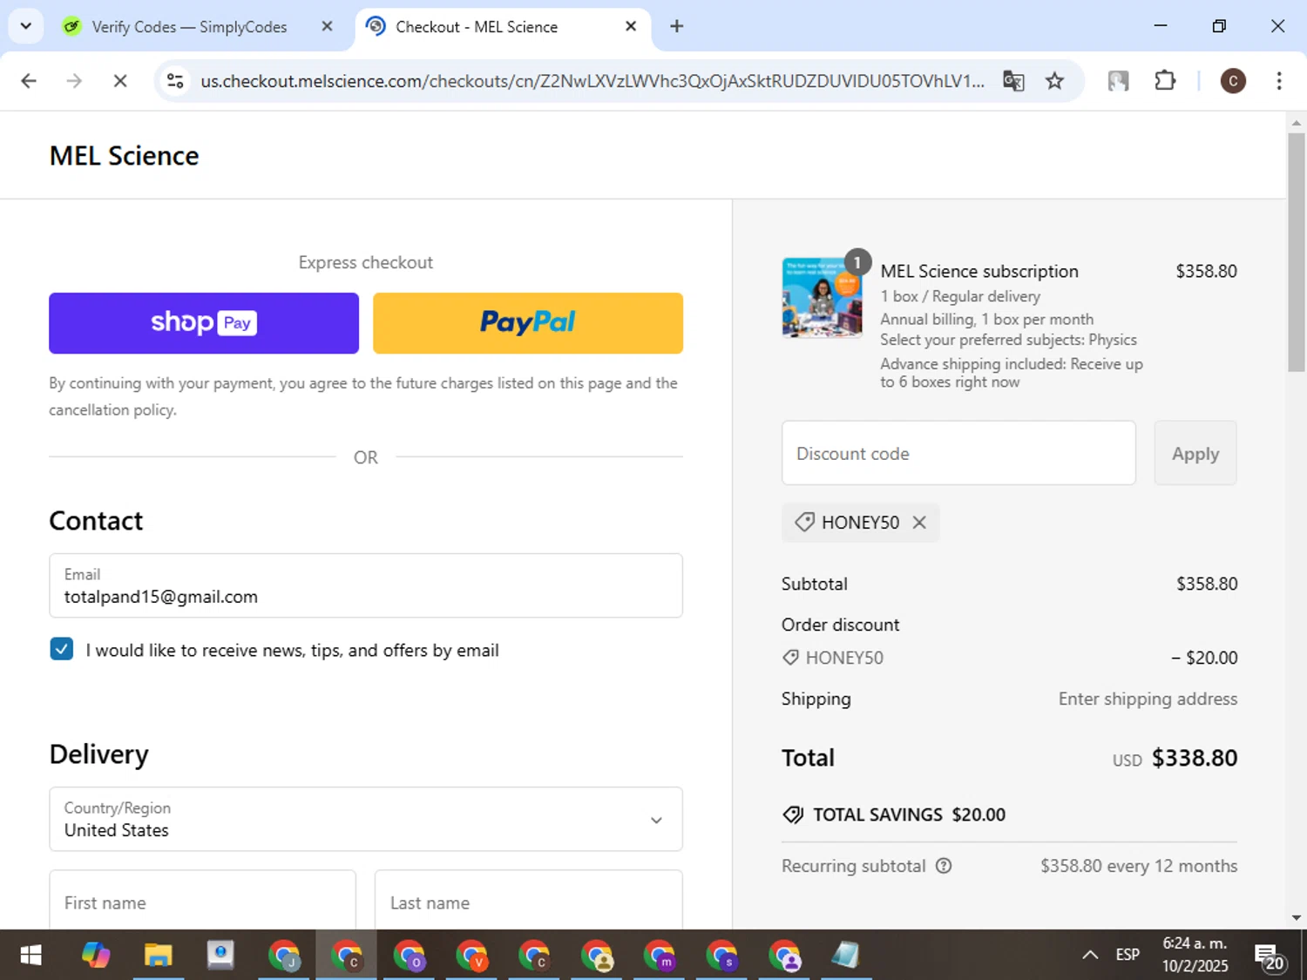Open File Explorer from the taskbar
Screen dimensions: 1307x980
point(158,956)
